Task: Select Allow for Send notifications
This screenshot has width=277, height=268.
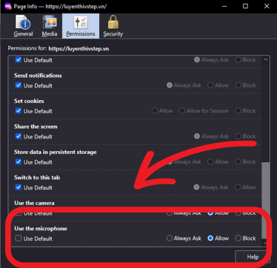Action: click(x=211, y=85)
